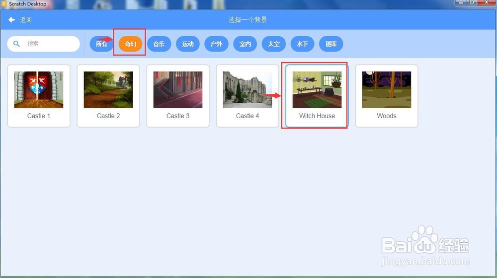
Task: Choose the Castle 2 backdrop thumbnail
Action: pos(108,90)
